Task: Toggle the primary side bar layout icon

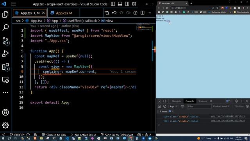Action: pos(113,4)
